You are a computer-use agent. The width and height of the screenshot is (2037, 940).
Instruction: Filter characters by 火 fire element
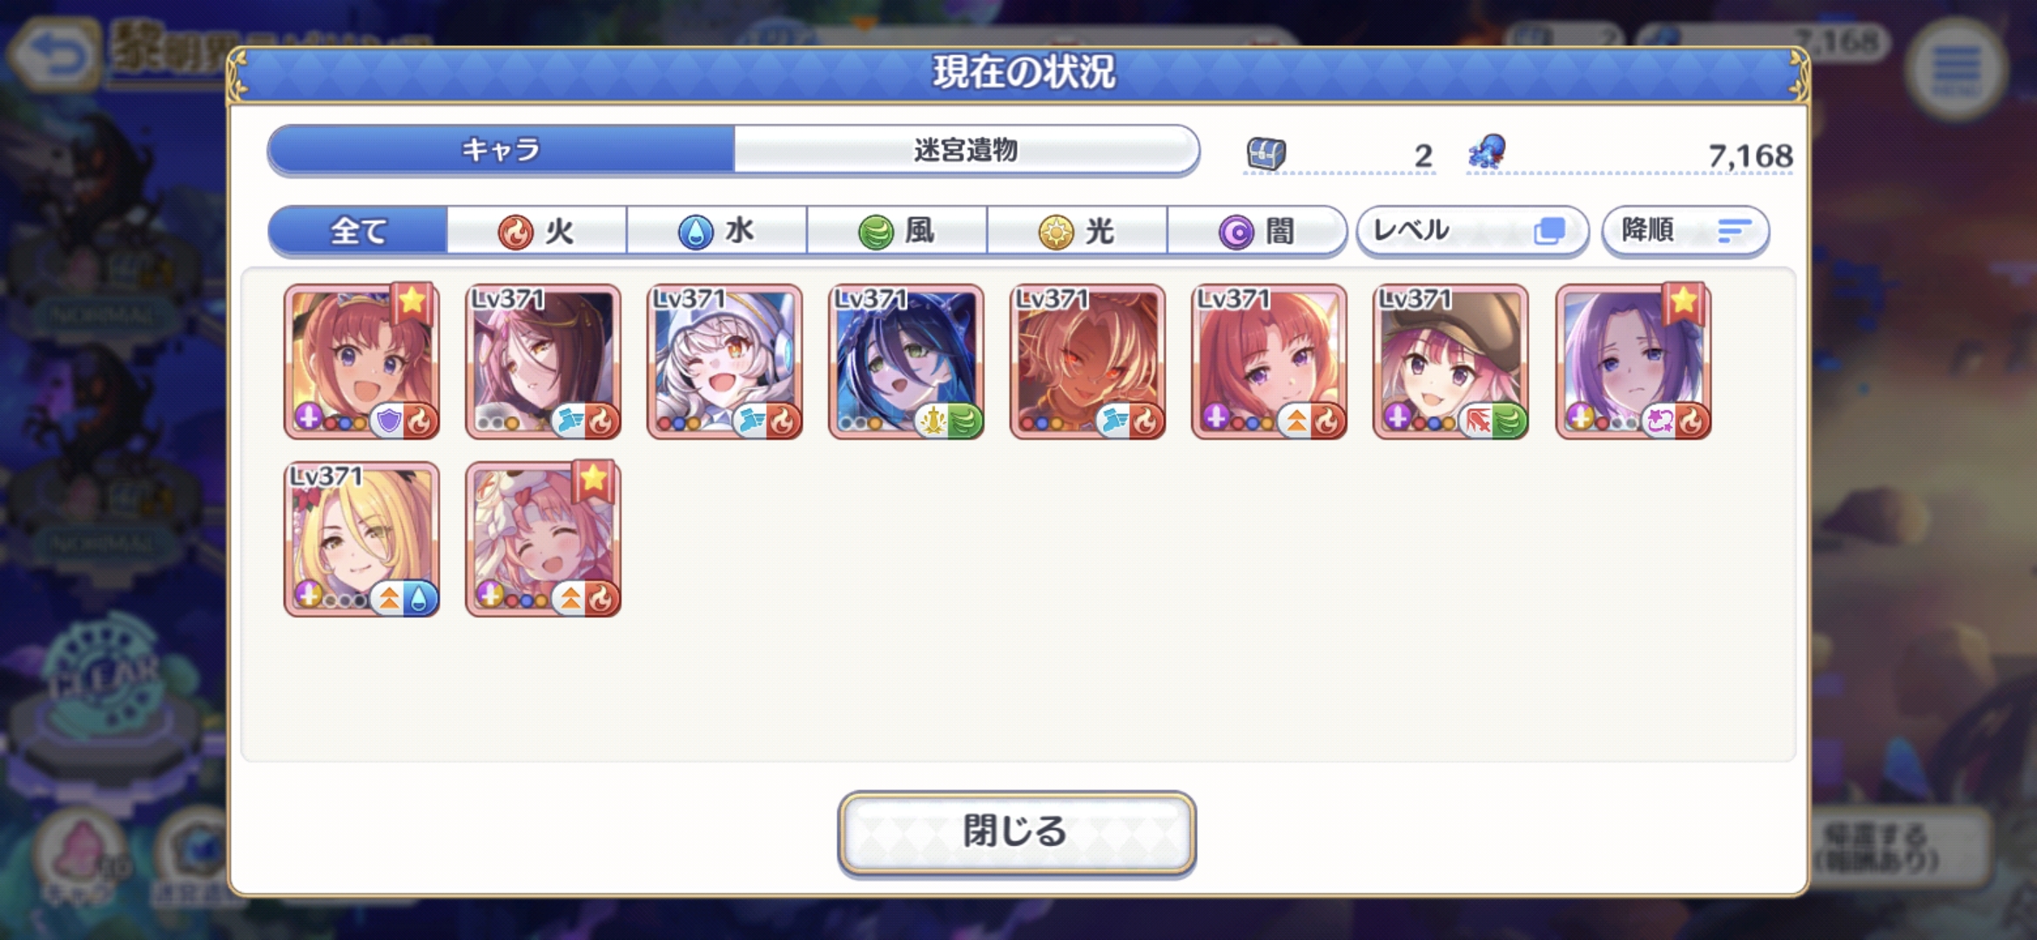pyautogui.click(x=536, y=232)
